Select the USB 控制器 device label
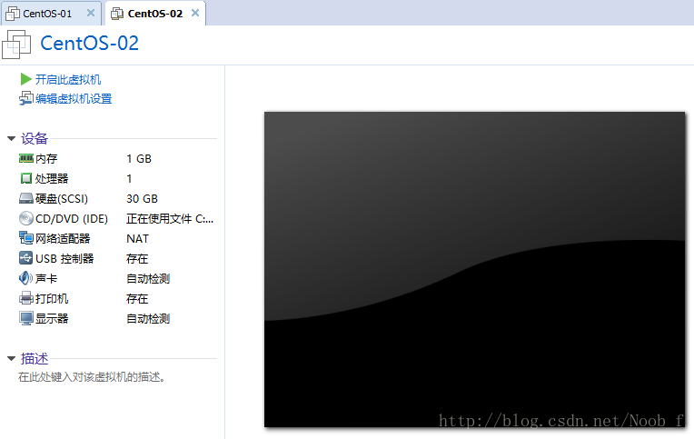This screenshot has width=694, height=439. pos(64,259)
